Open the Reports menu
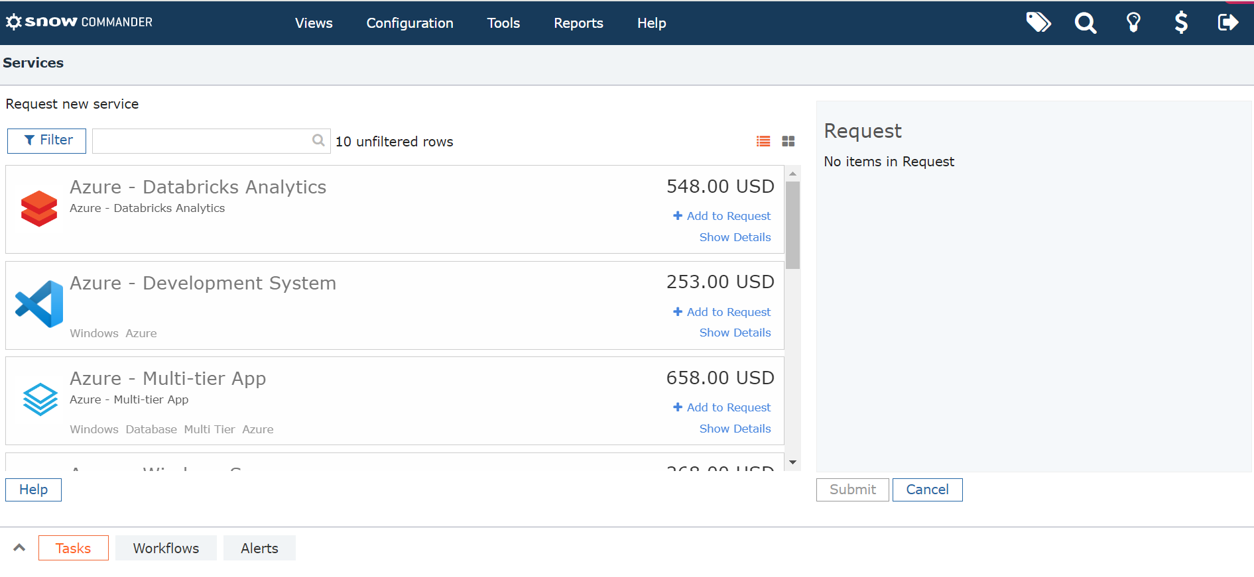1254x577 pixels. click(x=578, y=23)
